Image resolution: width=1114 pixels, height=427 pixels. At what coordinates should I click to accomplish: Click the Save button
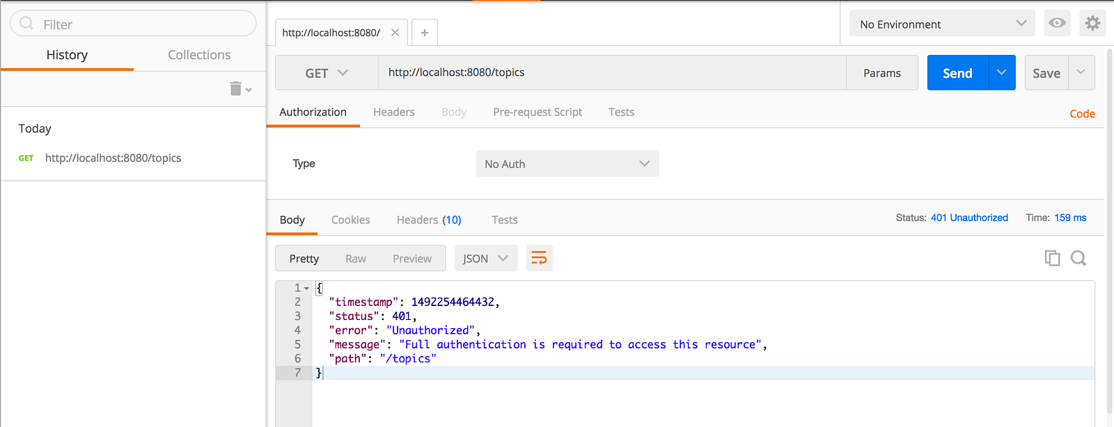click(x=1046, y=72)
